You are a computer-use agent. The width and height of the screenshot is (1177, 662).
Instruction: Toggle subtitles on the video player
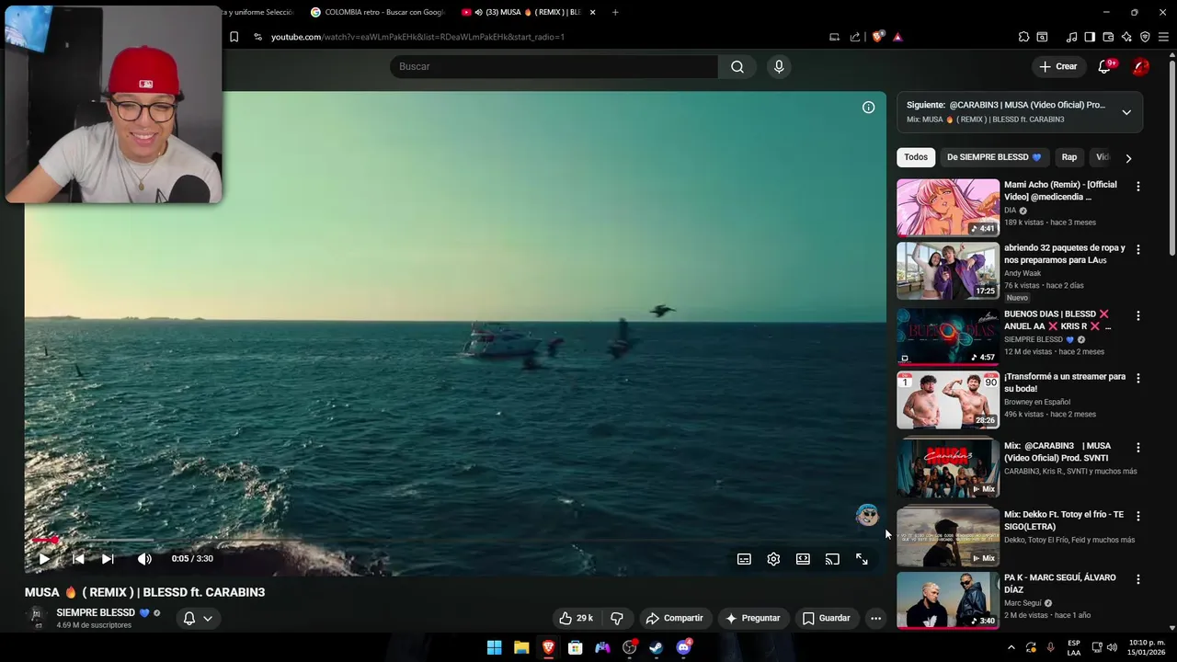(744, 559)
